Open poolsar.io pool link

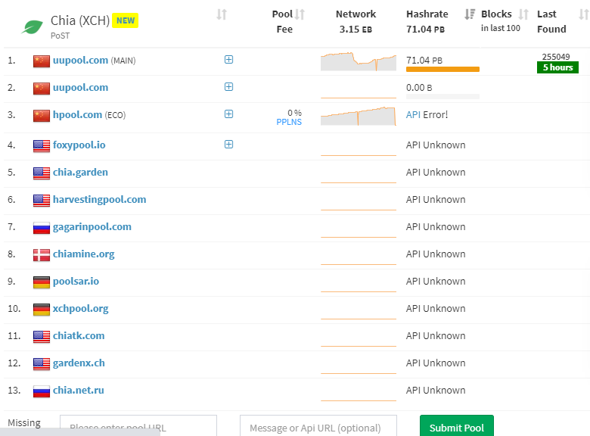pyautogui.click(x=76, y=282)
